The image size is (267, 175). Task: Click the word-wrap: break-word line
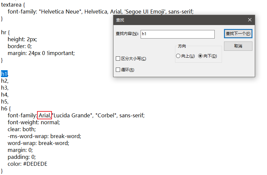point(38,143)
